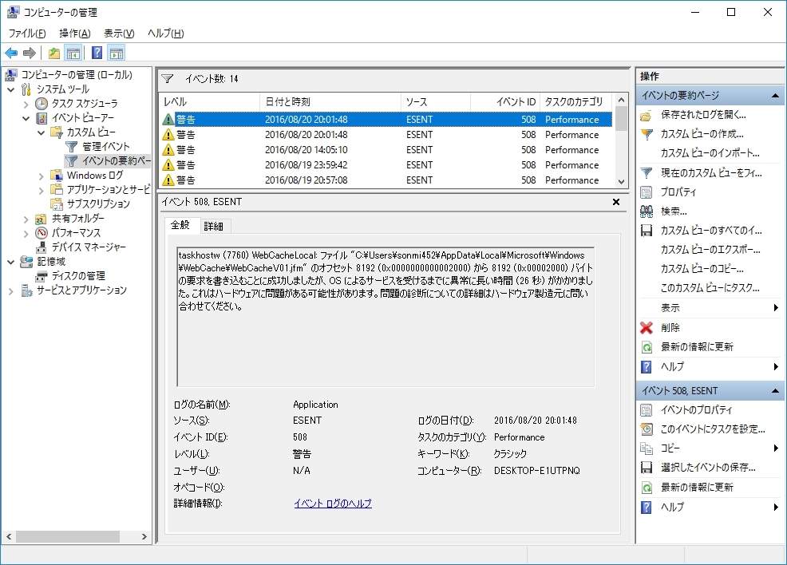
Task: Collapse the システム ツール tree node
Action: [11, 89]
